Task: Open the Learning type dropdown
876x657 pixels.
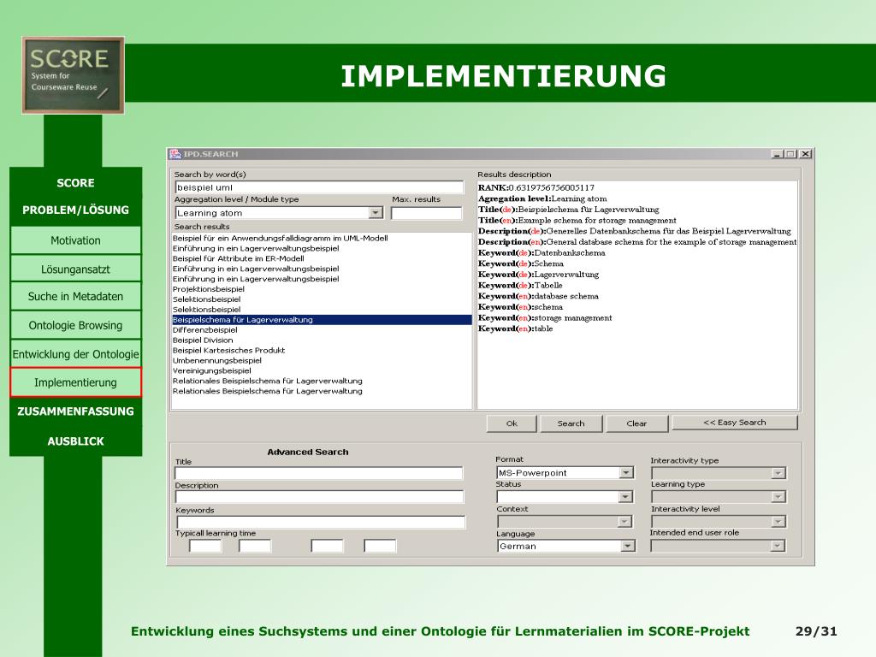Action: 719,497
